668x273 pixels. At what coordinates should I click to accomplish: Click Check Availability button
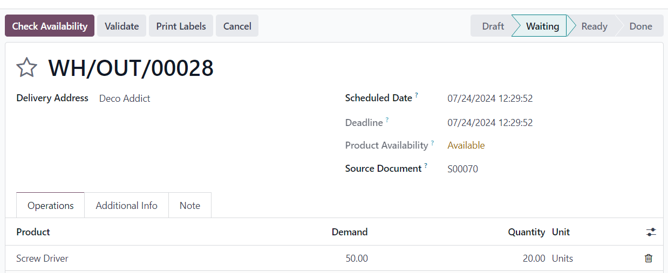pos(50,26)
